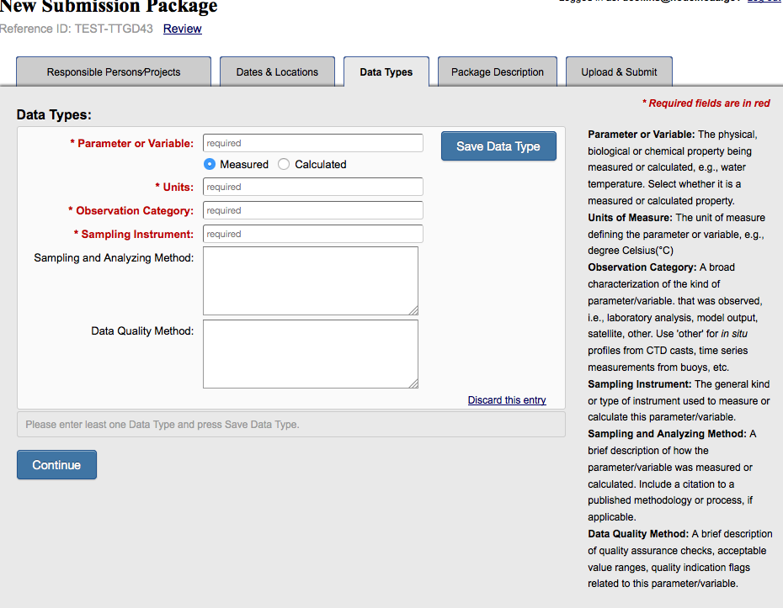Grab the Sampling and Analyzing Method resize handle
This screenshot has width=783, height=608.
tap(413, 310)
